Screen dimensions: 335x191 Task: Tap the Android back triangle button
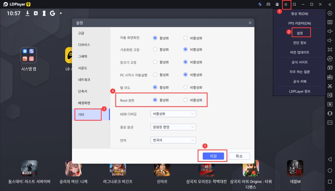[x=330, y=159]
